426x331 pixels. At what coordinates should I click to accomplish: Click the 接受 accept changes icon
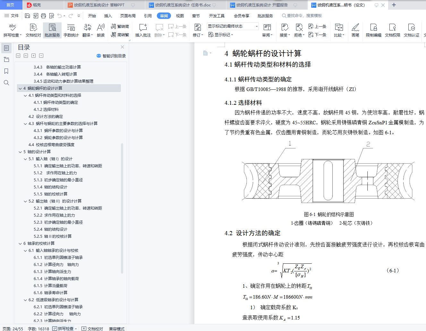[284, 27]
